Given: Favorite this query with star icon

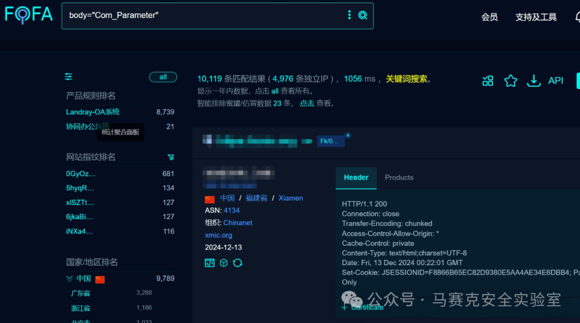Looking at the screenshot, I should click(x=511, y=80).
